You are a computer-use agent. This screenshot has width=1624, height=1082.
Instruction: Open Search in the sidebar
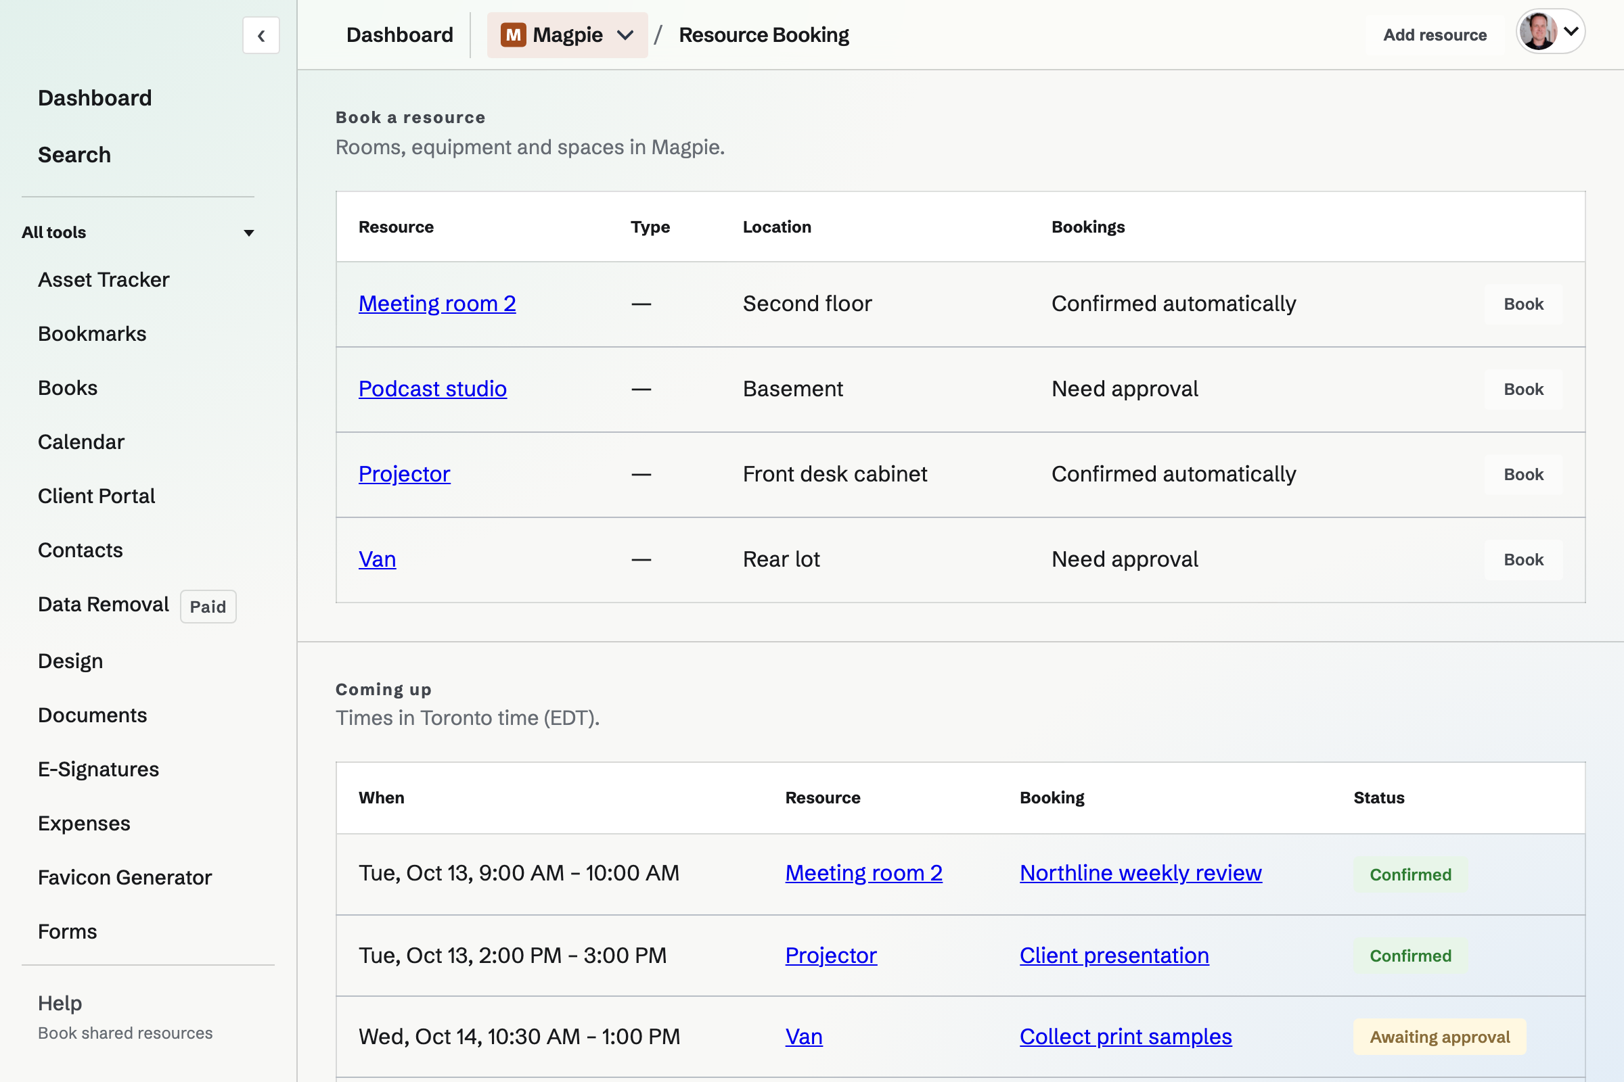[x=74, y=155]
